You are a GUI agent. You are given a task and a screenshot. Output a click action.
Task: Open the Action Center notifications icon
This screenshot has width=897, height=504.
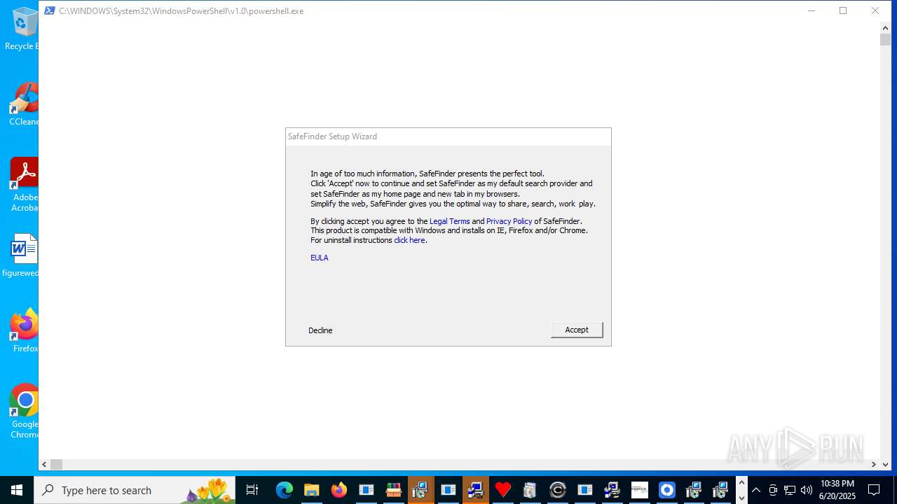[x=874, y=490]
